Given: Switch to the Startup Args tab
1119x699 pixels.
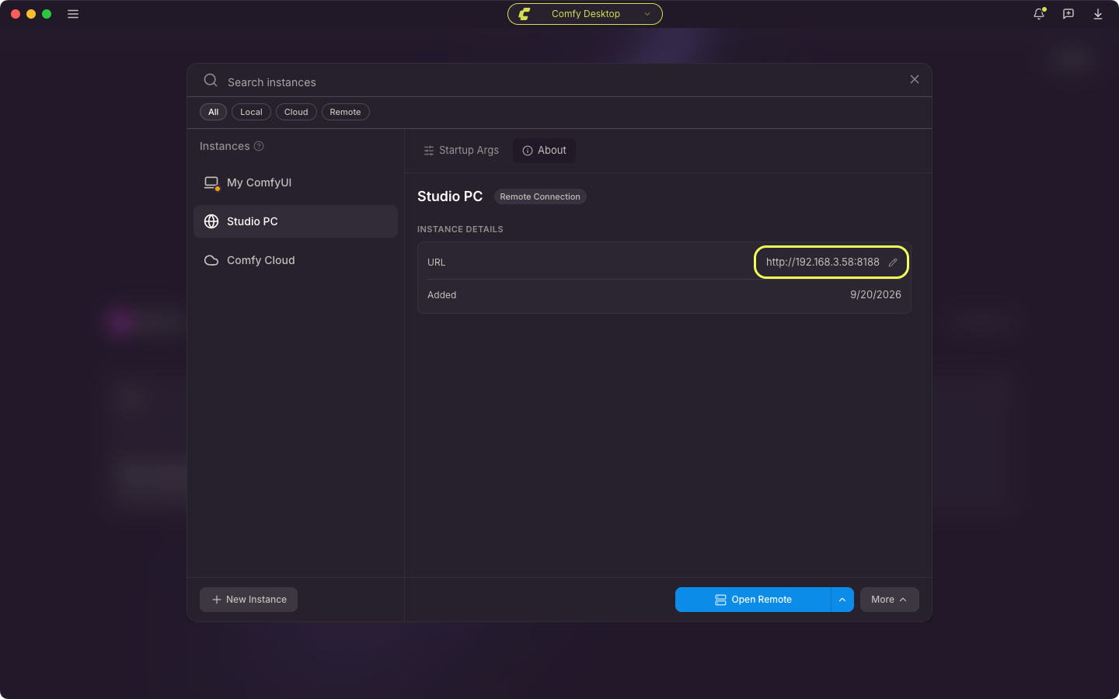Looking at the screenshot, I should coord(461,151).
